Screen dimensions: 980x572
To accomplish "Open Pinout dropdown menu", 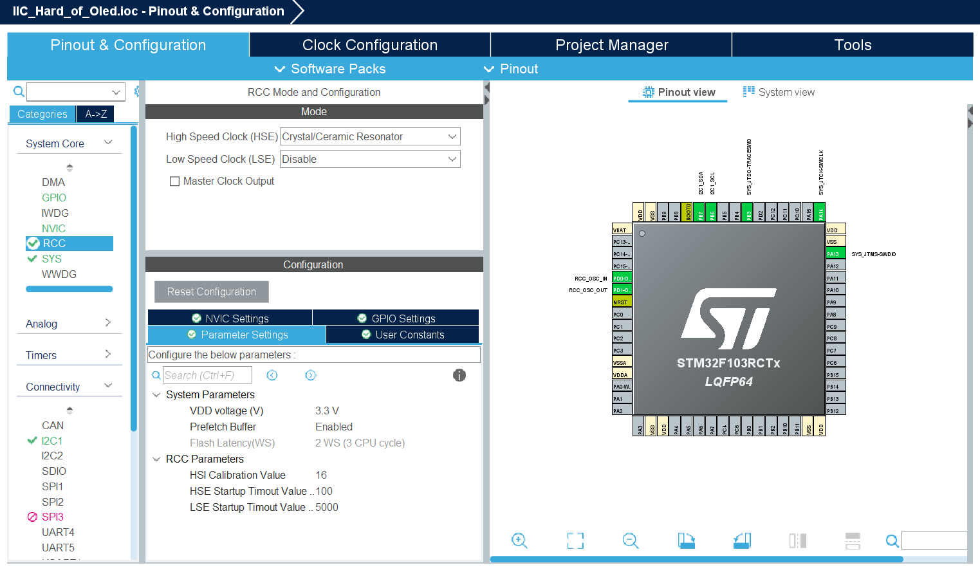I will [x=511, y=69].
